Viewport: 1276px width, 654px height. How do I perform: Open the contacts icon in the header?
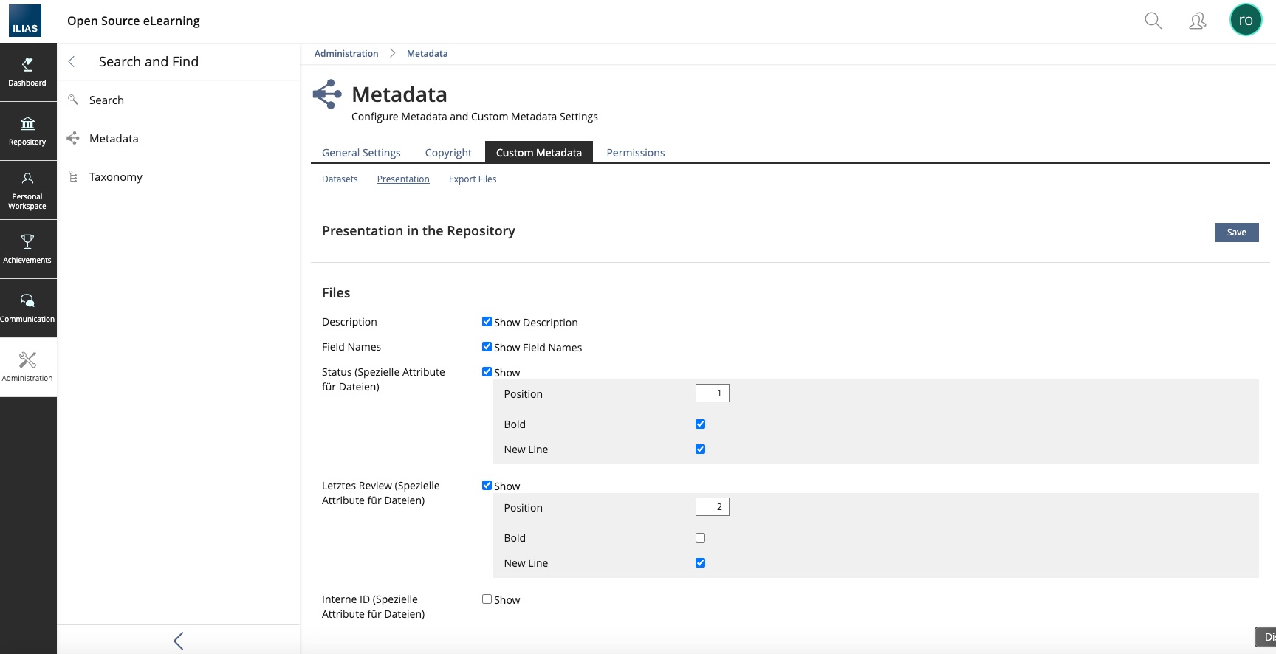[1197, 21]
